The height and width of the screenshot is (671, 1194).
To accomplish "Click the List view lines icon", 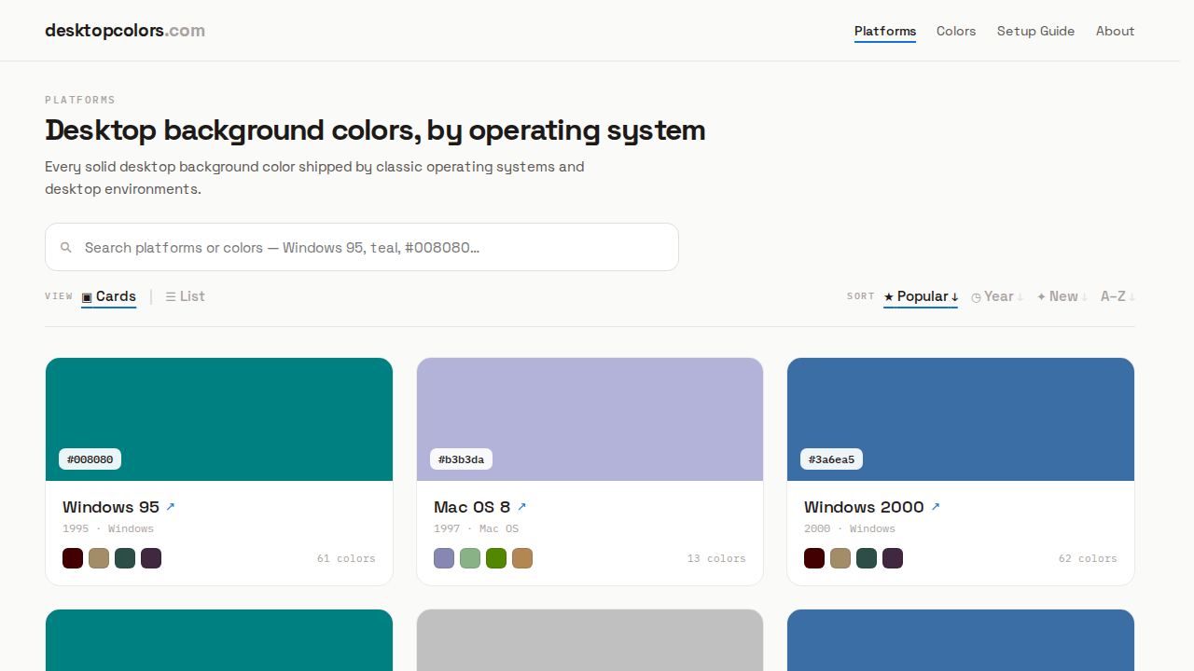I will pyautogui.click(x=171, y=296).
